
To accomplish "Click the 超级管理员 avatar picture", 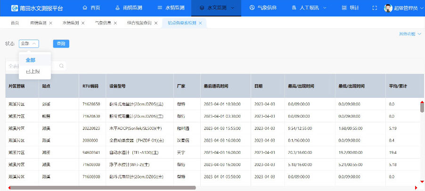I will click(388, 8).
